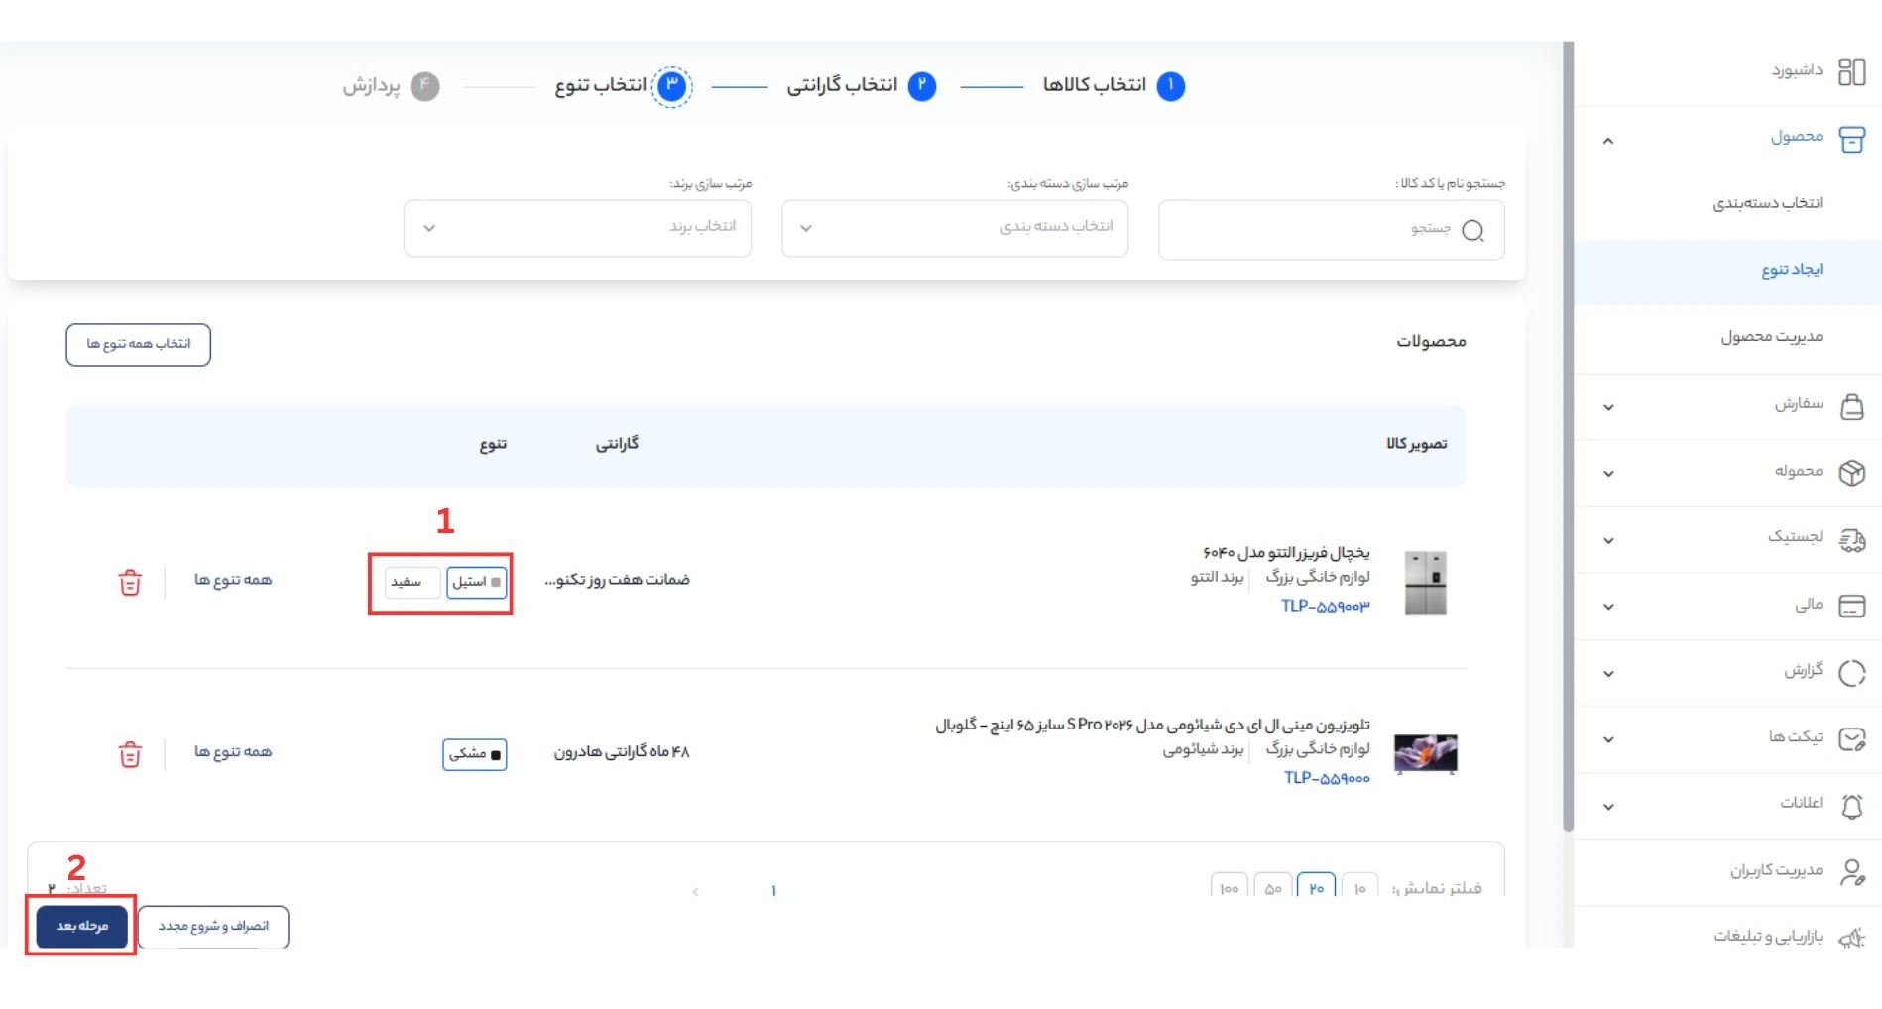Click the مدیریت کاربران user icon
The image size is (1882, 1009).
point(1851,872)
